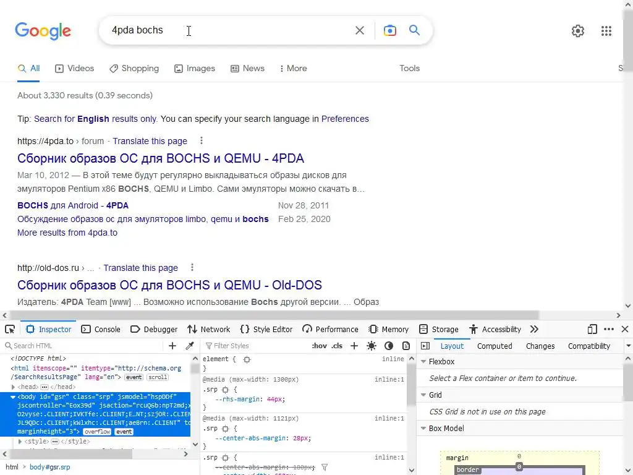Screen dimensions: 633x475
Task: Activate the element picker tool
Action: pyautogui.click(x=10, y=329)
